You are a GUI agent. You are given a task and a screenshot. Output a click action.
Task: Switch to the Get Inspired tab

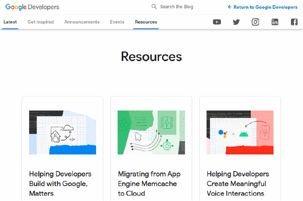pyautogui.click(x=40, y=22)
